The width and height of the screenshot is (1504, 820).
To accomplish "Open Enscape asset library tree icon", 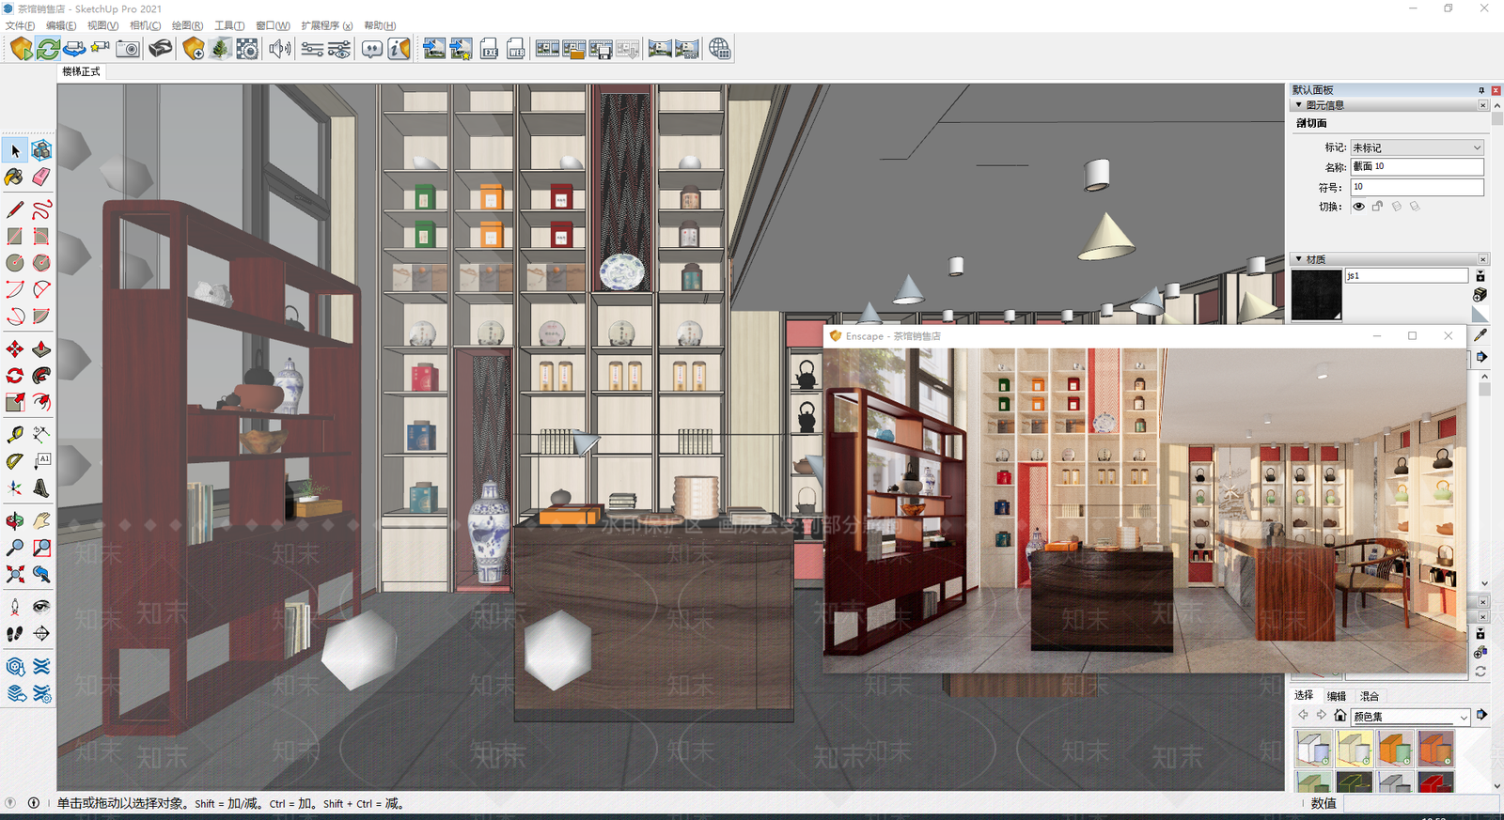I will tap(220, 49).
